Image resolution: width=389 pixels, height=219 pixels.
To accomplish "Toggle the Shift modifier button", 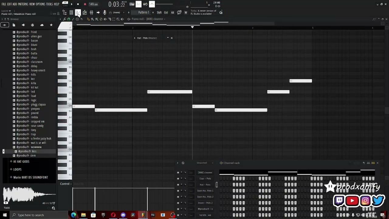I will (159, 12).
